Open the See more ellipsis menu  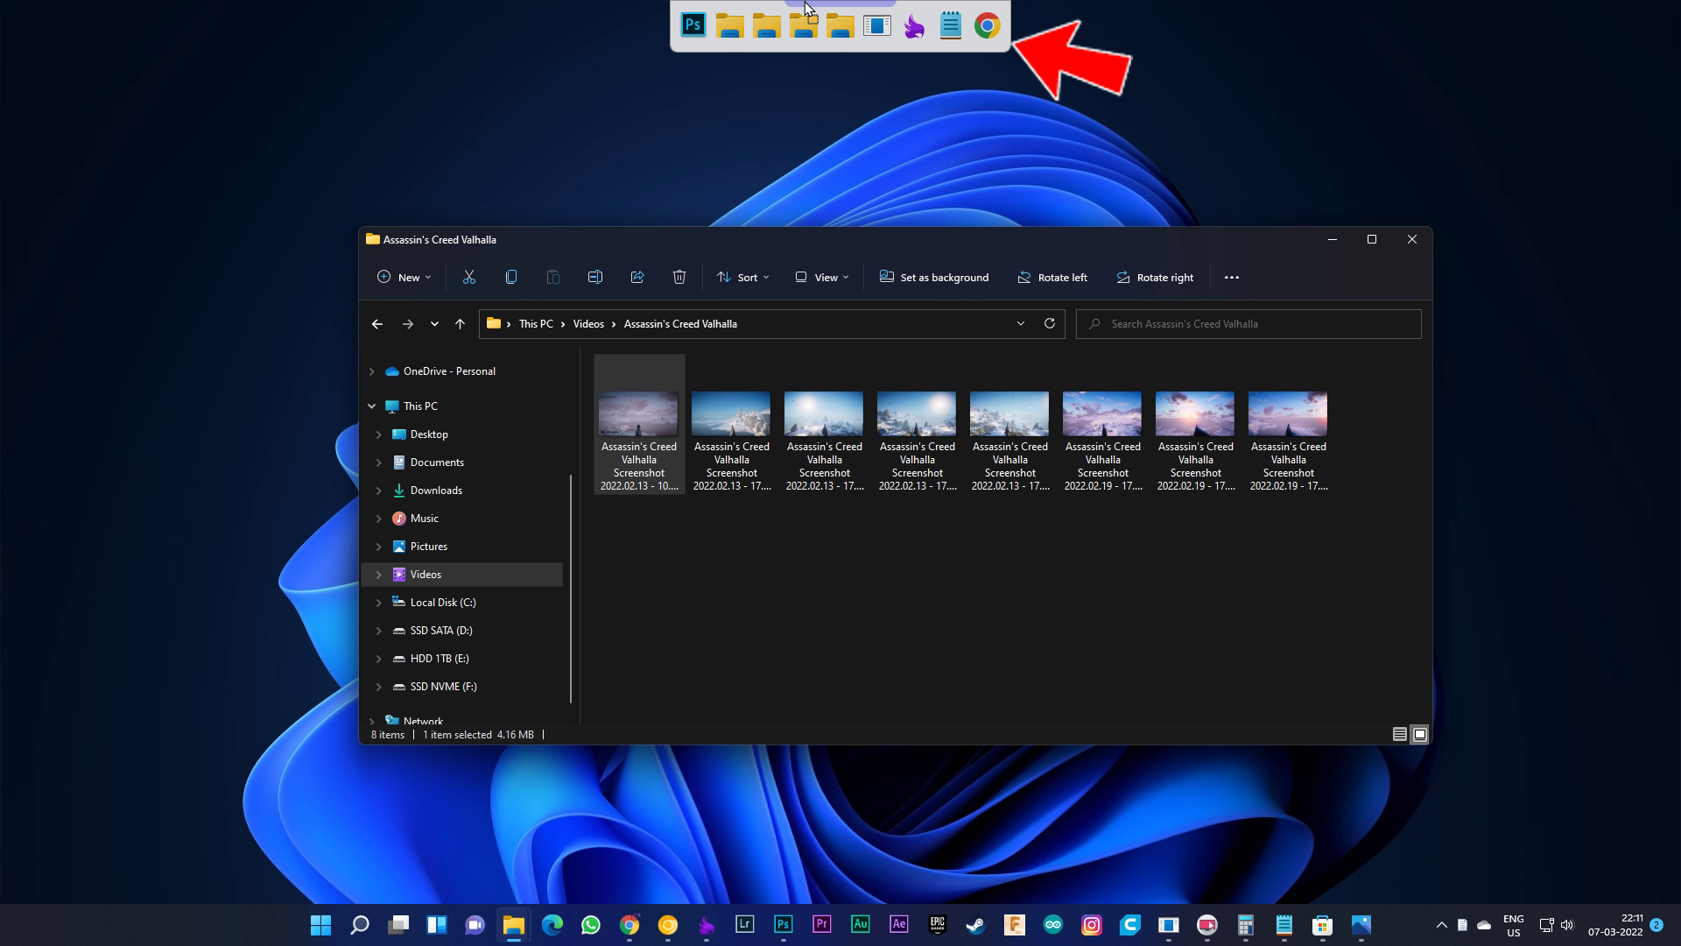point(1231,277)
